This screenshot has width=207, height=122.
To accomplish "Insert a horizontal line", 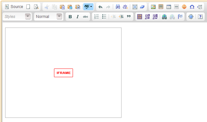I will click(176, 7).
